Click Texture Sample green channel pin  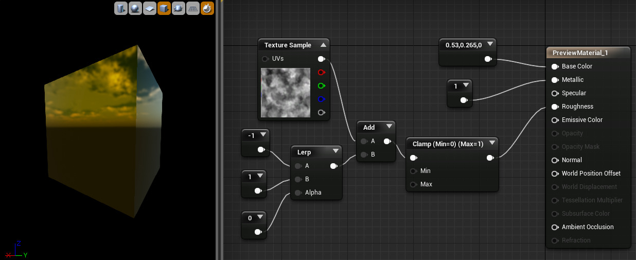322,85
